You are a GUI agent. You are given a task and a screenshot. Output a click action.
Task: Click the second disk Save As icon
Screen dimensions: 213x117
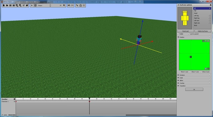click(14, 5)
